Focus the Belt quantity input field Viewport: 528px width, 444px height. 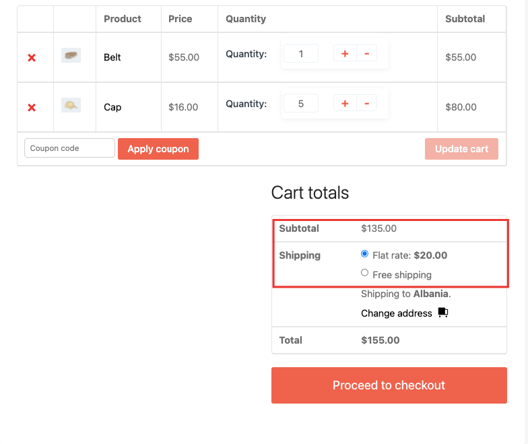[301, 54]
